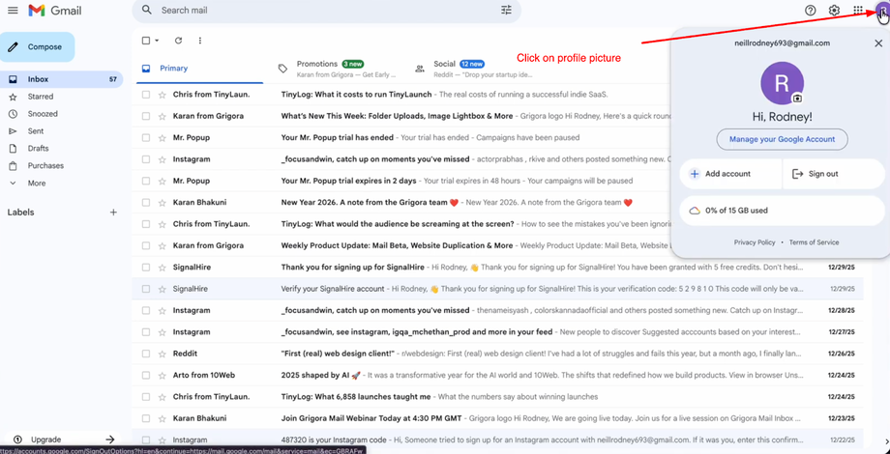Click in the Search mail field
The height and width of the screenshot is (454, 890).
326,11
